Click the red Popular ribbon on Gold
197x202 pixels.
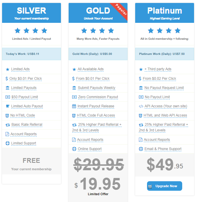pyautogui.click(x=121, y=10)
